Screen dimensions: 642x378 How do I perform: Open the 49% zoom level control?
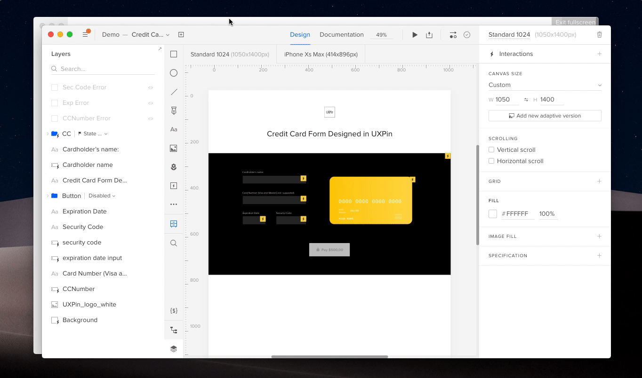pyautogui.click(x=381, y=35)
